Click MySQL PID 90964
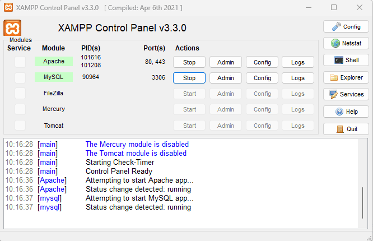The image size is (373, 241). coord(91,77)
